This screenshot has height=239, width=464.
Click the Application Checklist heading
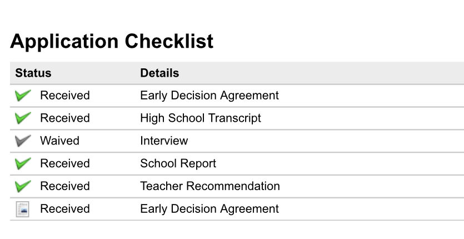[112, 42]
